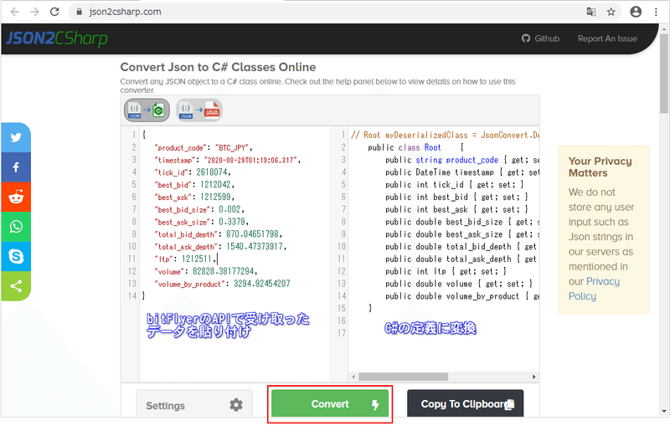Click "ltp": 1212511 line

coord(186,259)
